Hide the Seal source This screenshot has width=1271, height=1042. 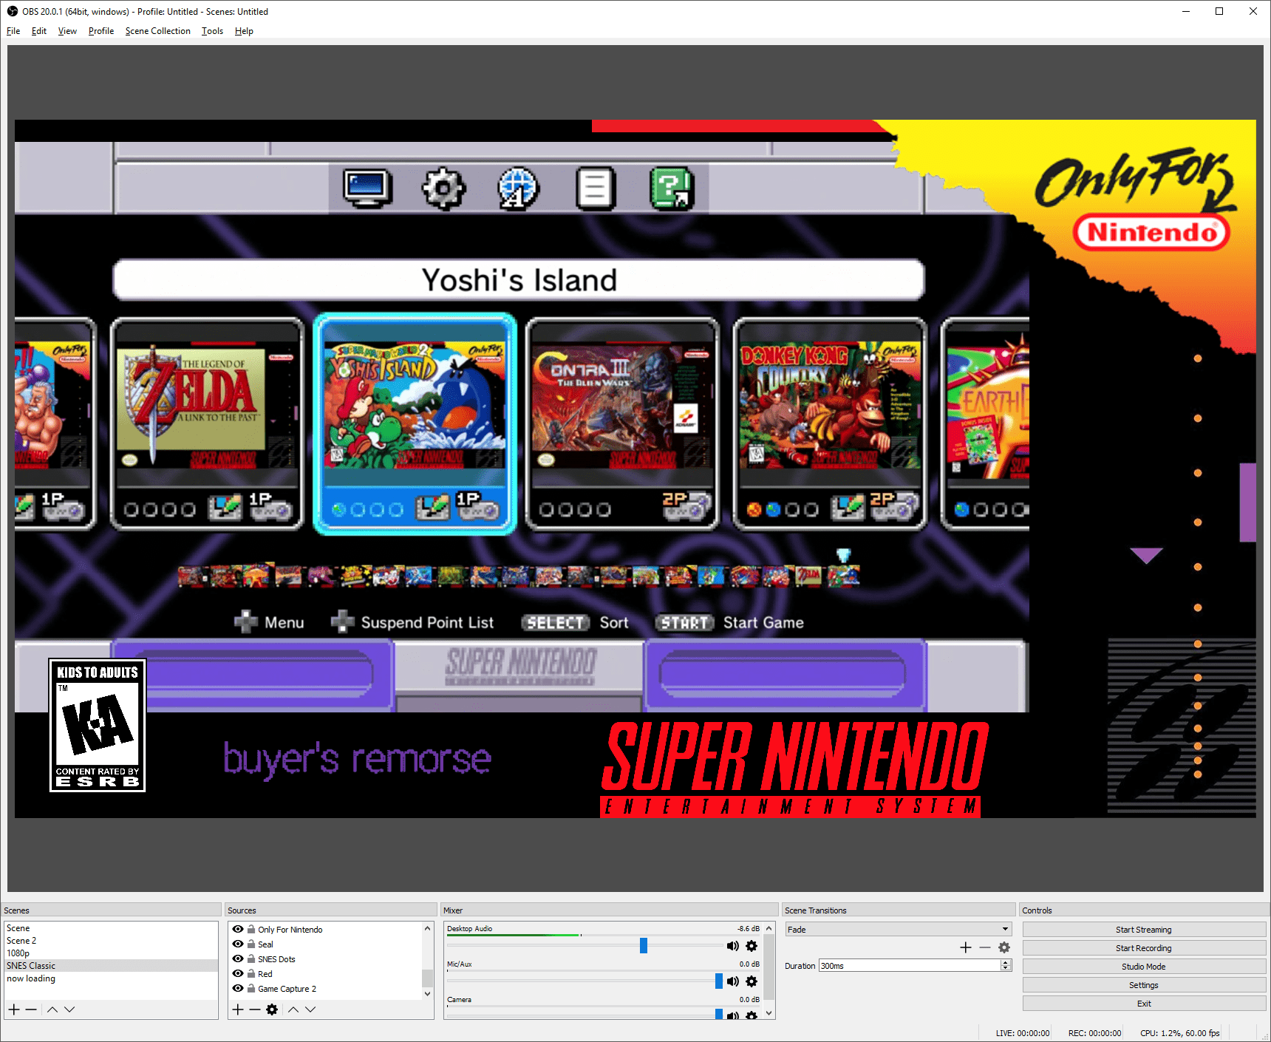click(x=238, y=944)
